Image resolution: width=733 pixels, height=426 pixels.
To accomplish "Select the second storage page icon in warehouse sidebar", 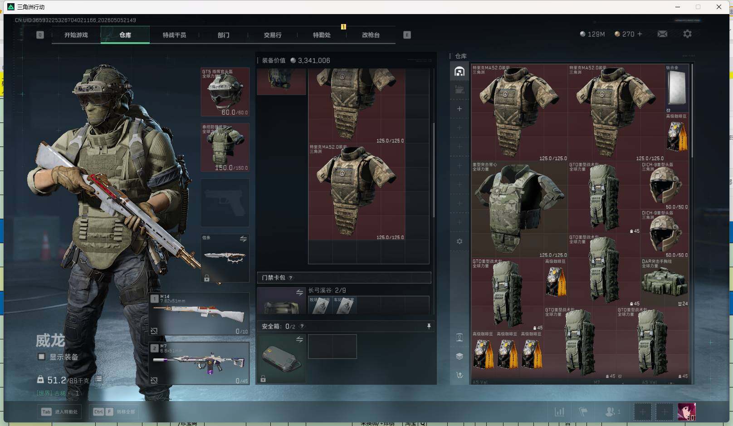I will tap(459, 90).
